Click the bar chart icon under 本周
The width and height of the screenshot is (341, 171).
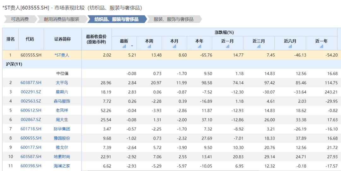point(149,46)
